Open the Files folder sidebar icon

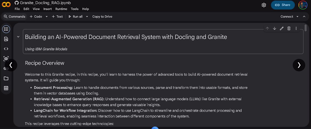pyautogui.click(x=6, y=78)
